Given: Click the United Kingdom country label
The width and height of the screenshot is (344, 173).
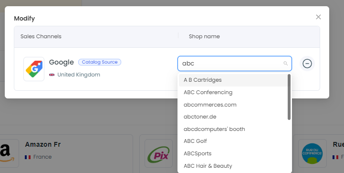Looking at the screenshot, I should pos(79,75).
